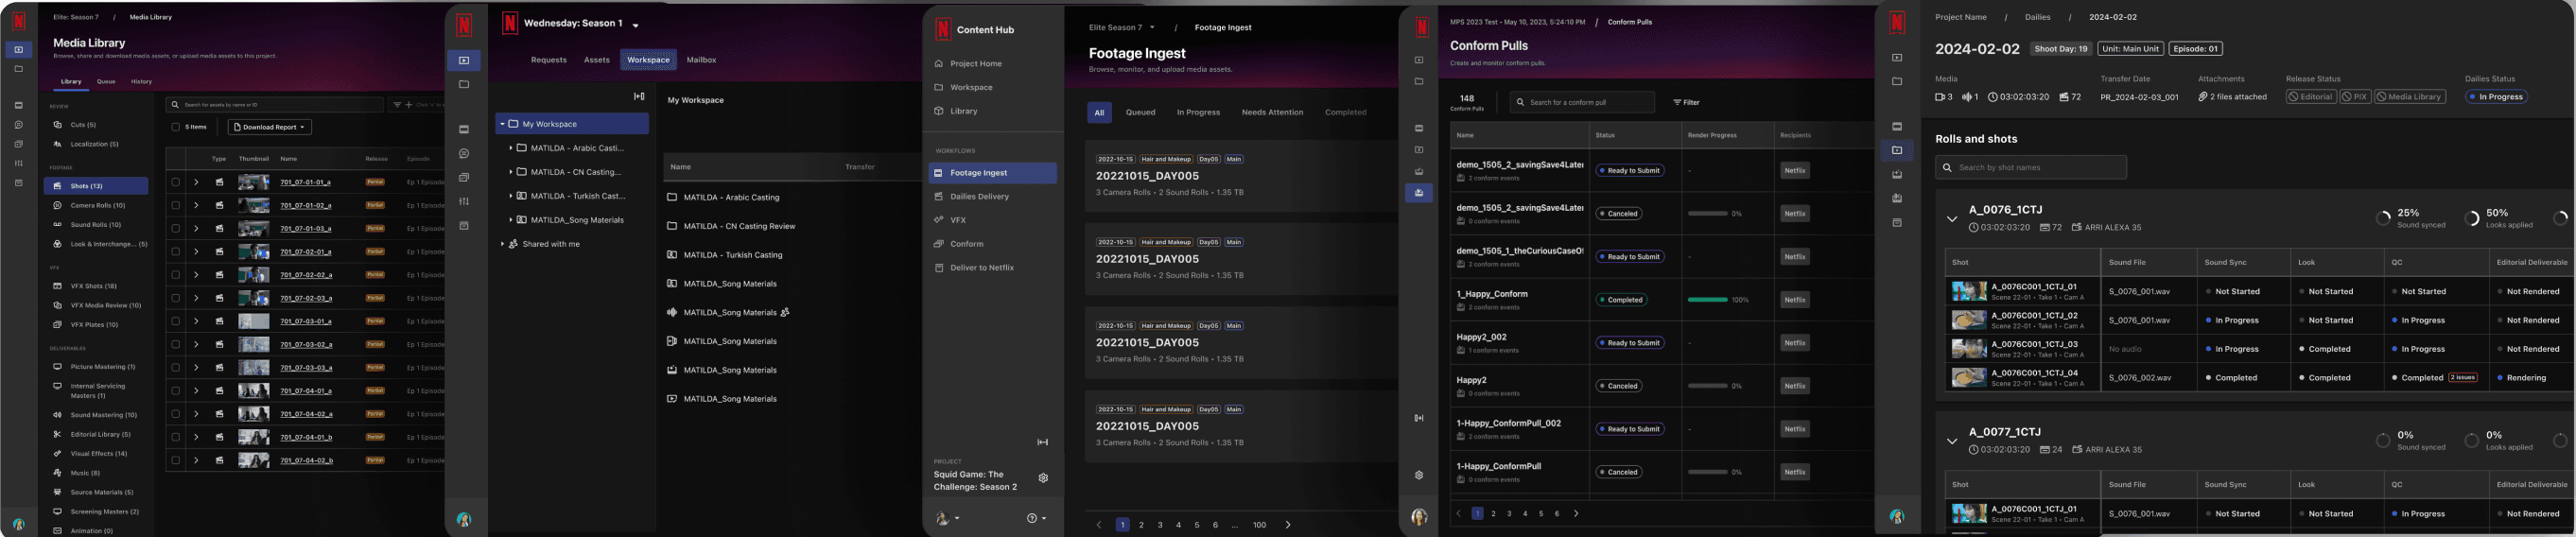Open Deliver to Netflix workflow
The width and height of the screenshot is (2576, 537).
[x=975, y=268]
